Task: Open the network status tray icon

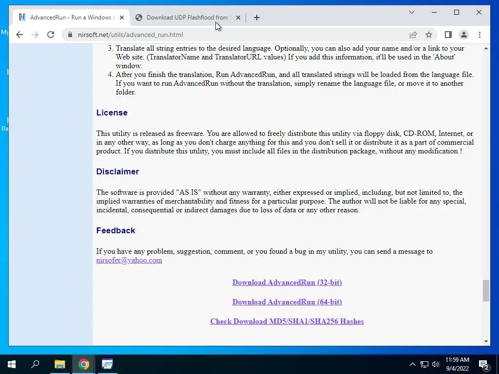Action: 424,364
